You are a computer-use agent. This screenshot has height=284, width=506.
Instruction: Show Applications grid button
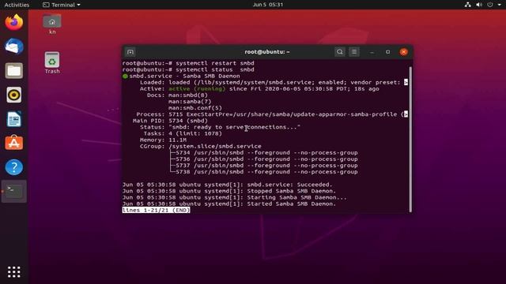(x=14, y=271)
